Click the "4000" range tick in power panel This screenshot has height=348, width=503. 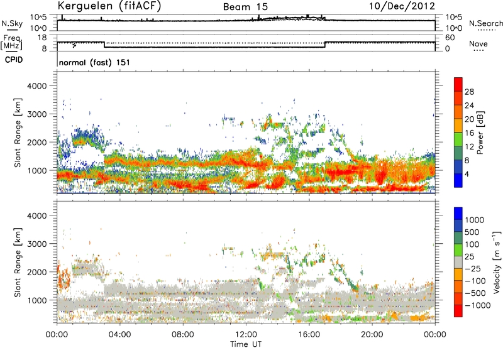(x=36, y=86)
